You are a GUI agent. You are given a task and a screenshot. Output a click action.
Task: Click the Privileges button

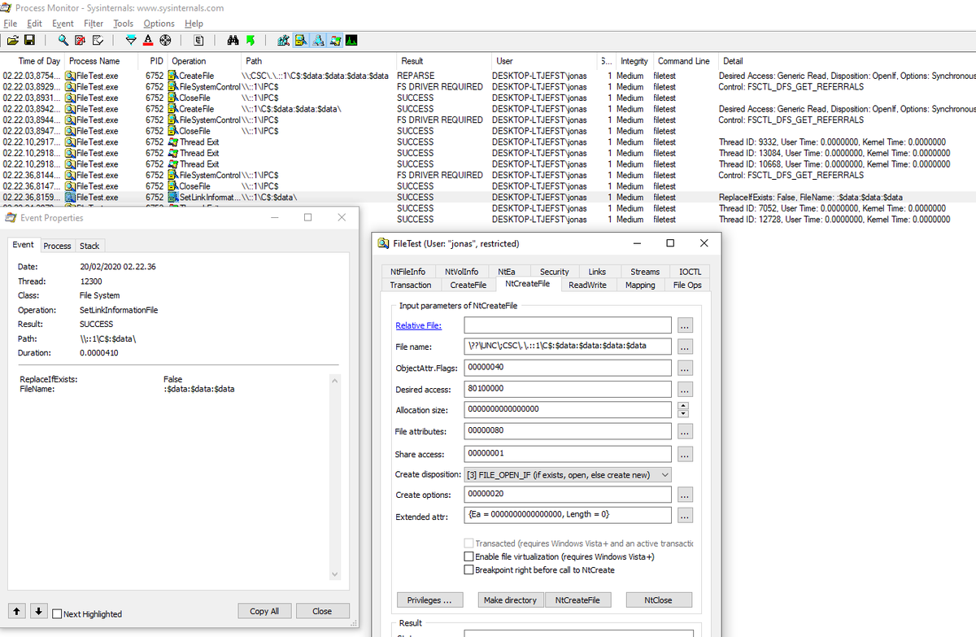(429, 600)
